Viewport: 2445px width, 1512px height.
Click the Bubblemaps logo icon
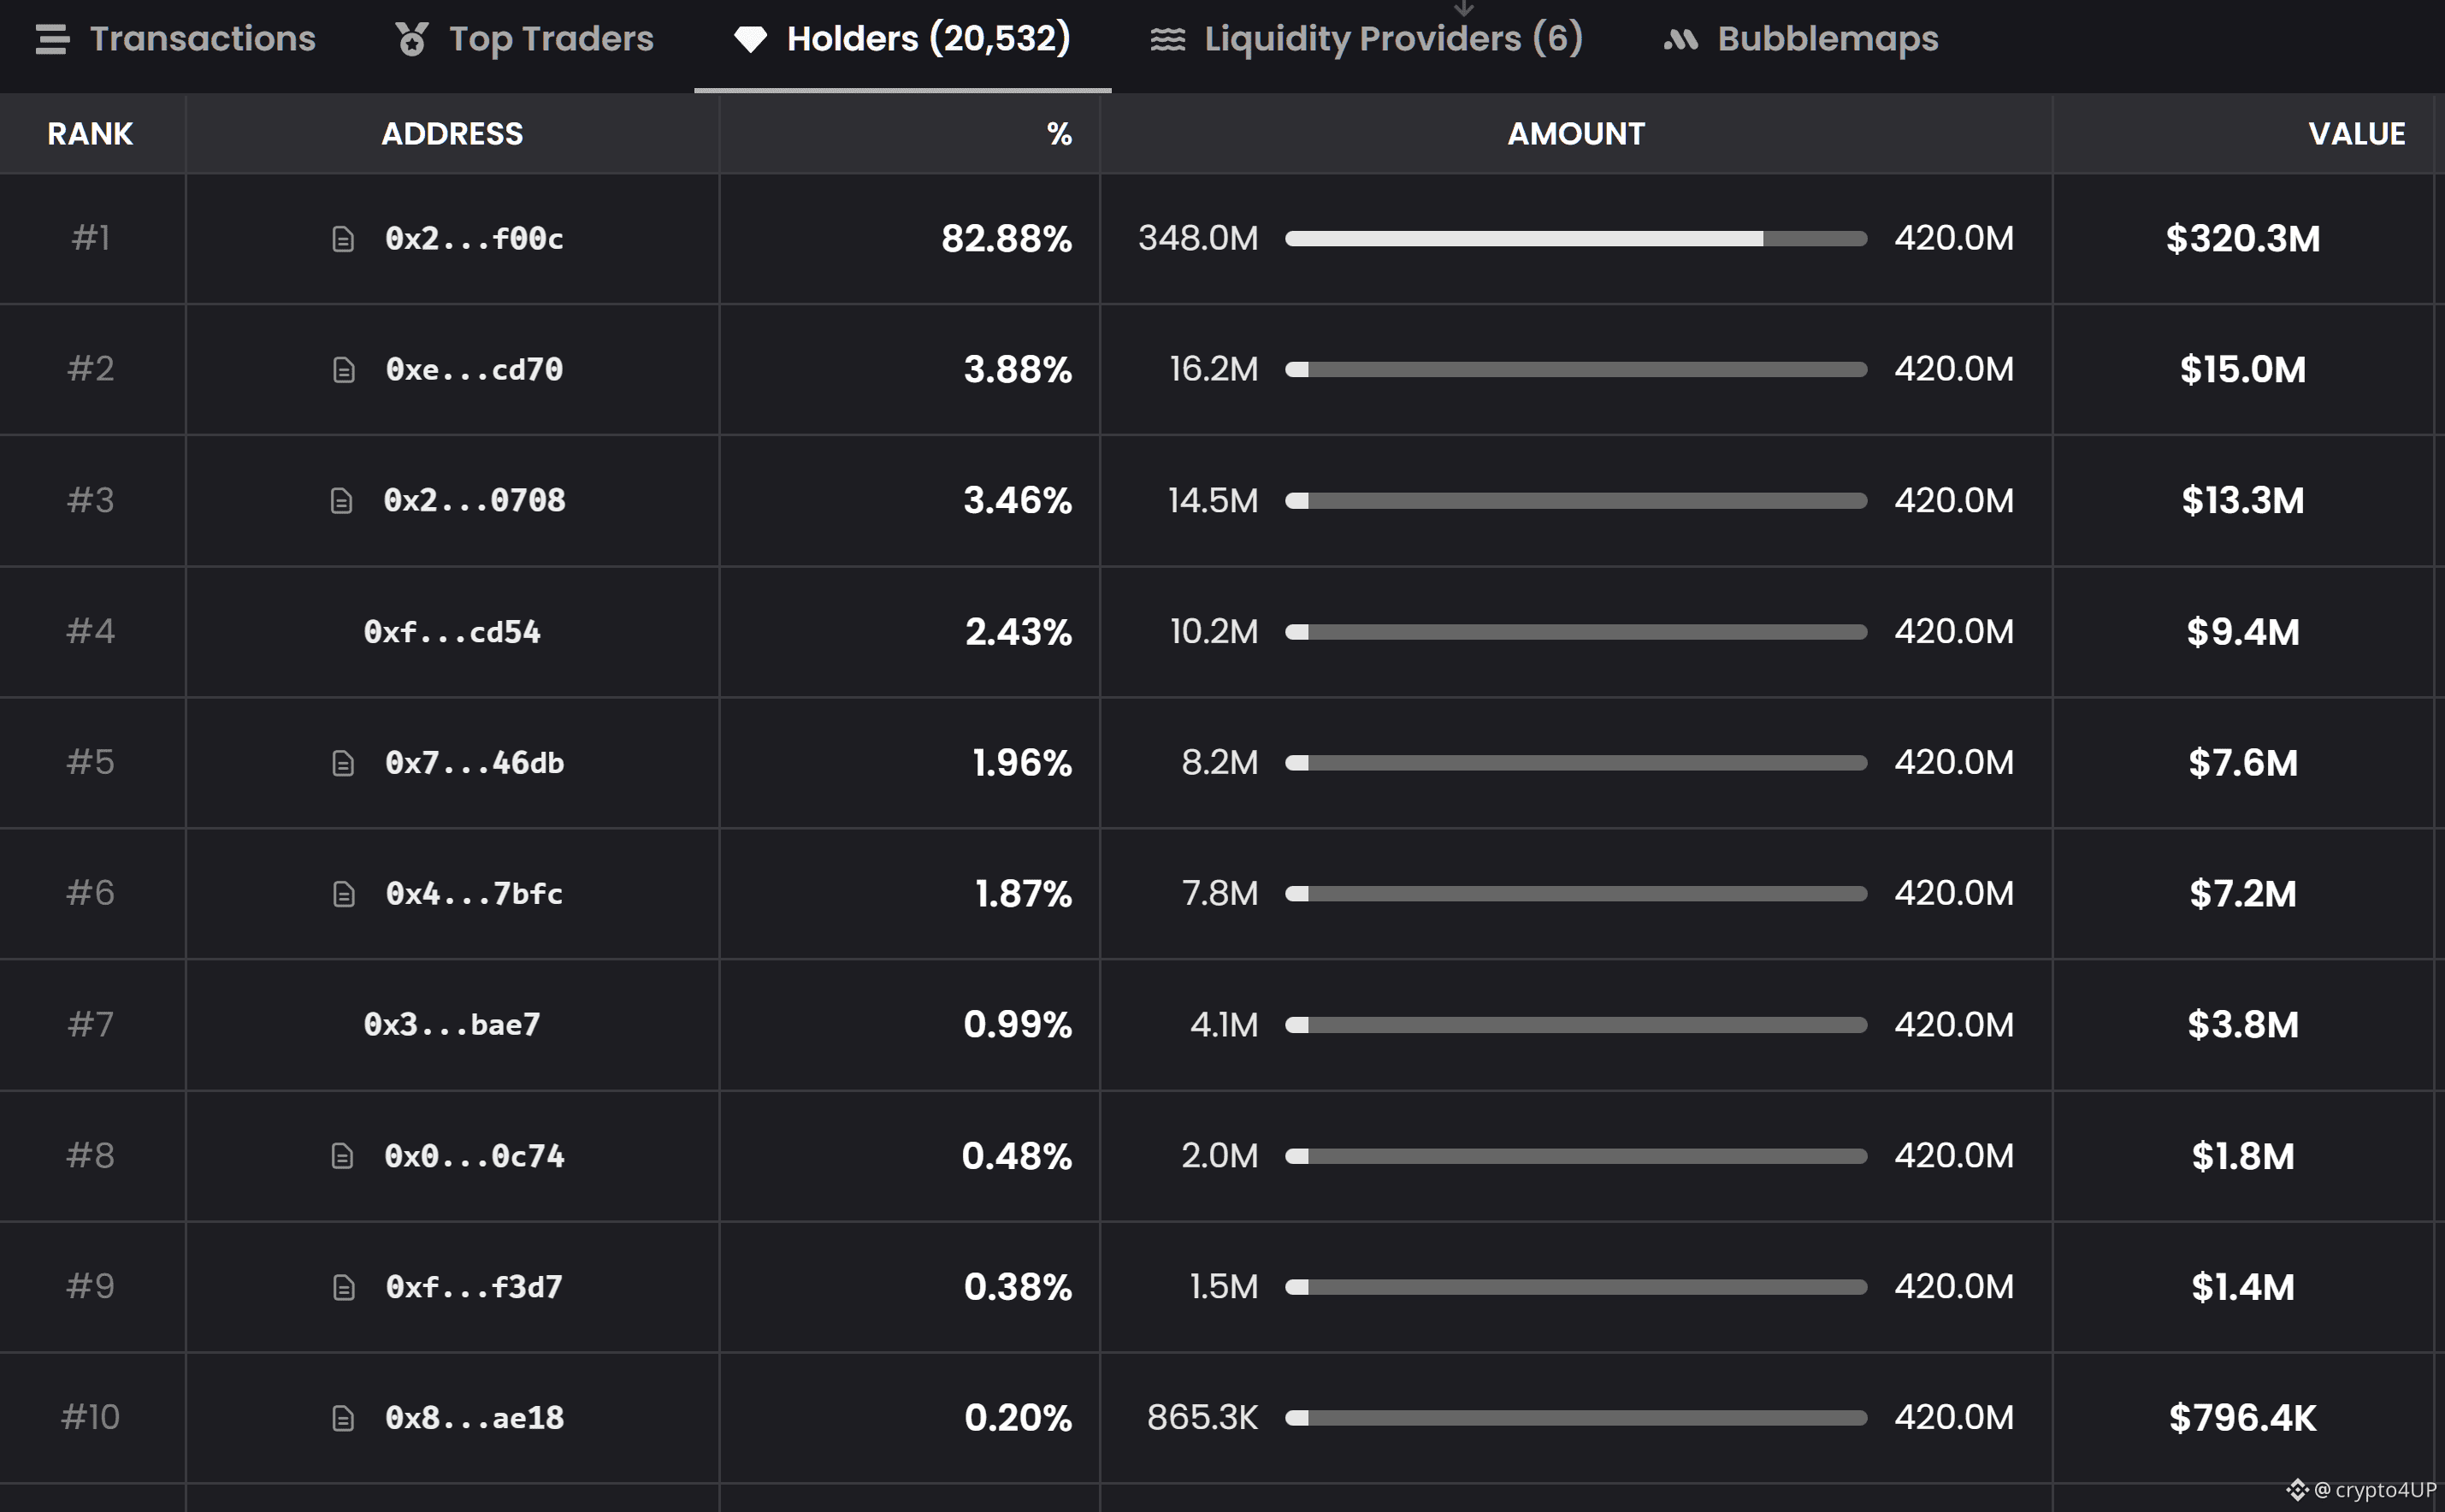click(x=1680, y=39)
